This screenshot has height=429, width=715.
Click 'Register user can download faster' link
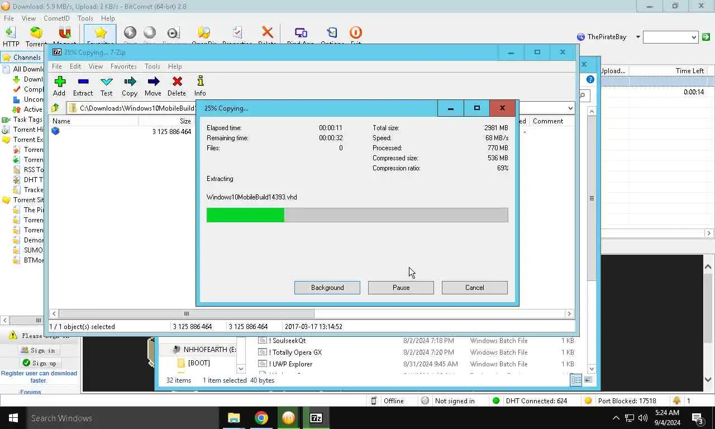(x=39, y=377)
